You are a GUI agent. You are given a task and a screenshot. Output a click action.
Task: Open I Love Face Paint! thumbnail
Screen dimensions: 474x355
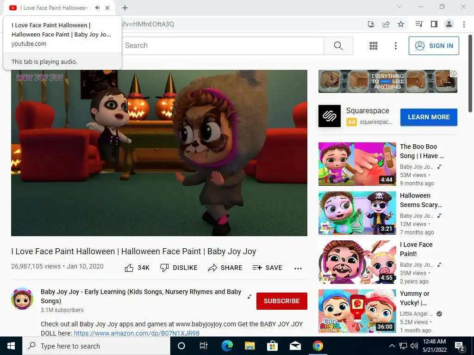[357, 262]
